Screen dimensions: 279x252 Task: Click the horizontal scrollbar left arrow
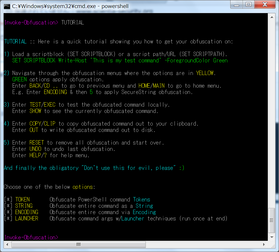(7, 245)
